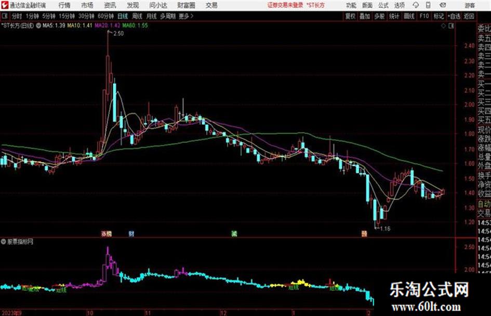This screenshot has height=316, width=491.
Task: Open the 资讯 menu
Action: click(x=110, y=5)
